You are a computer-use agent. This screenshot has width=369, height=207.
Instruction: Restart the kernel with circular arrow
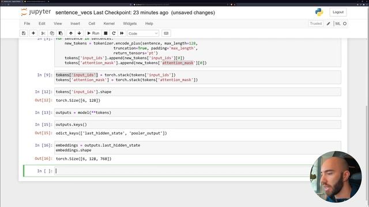coord(114,33)
